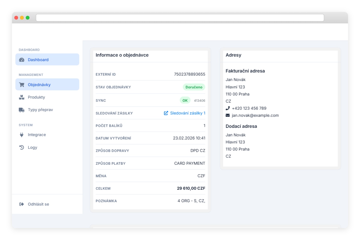Click the Odhlásit se logout link
The width and height of the screenshot is (360, 240).
click(x=38, y=204)
